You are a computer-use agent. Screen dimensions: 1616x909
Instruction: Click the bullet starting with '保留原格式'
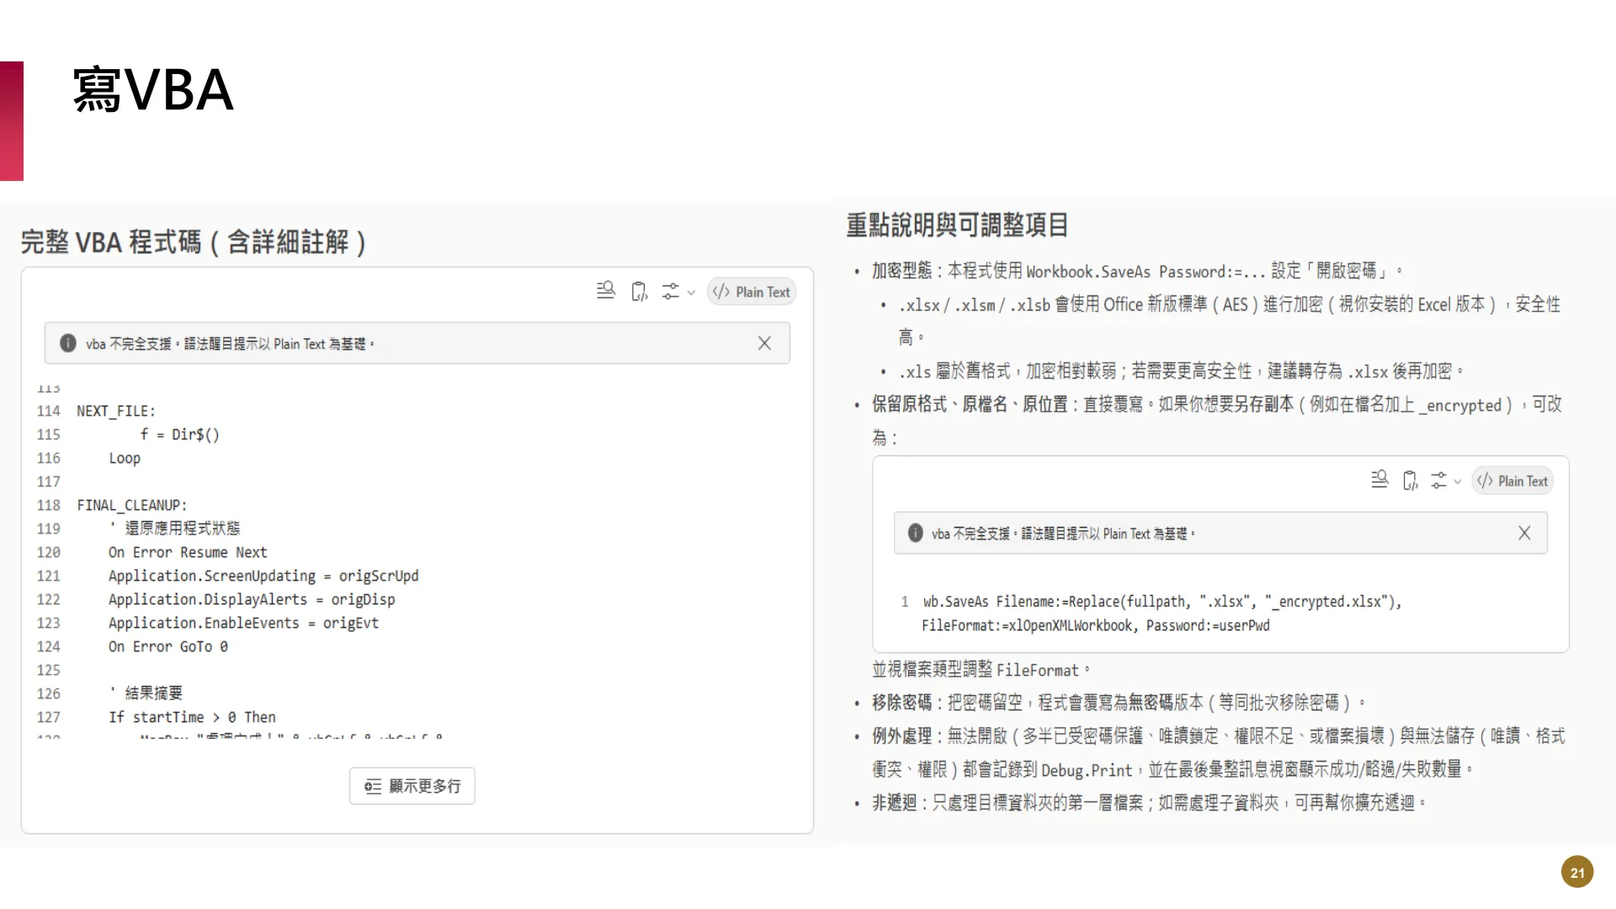[x=1216, y=421]
